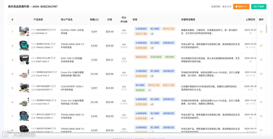273x139 pixels.
Task: Click sales value 3,353
Action: tap(94, 60)
